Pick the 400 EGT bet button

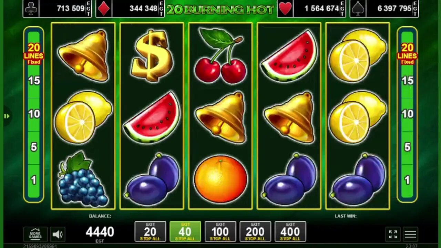point(290,231)
